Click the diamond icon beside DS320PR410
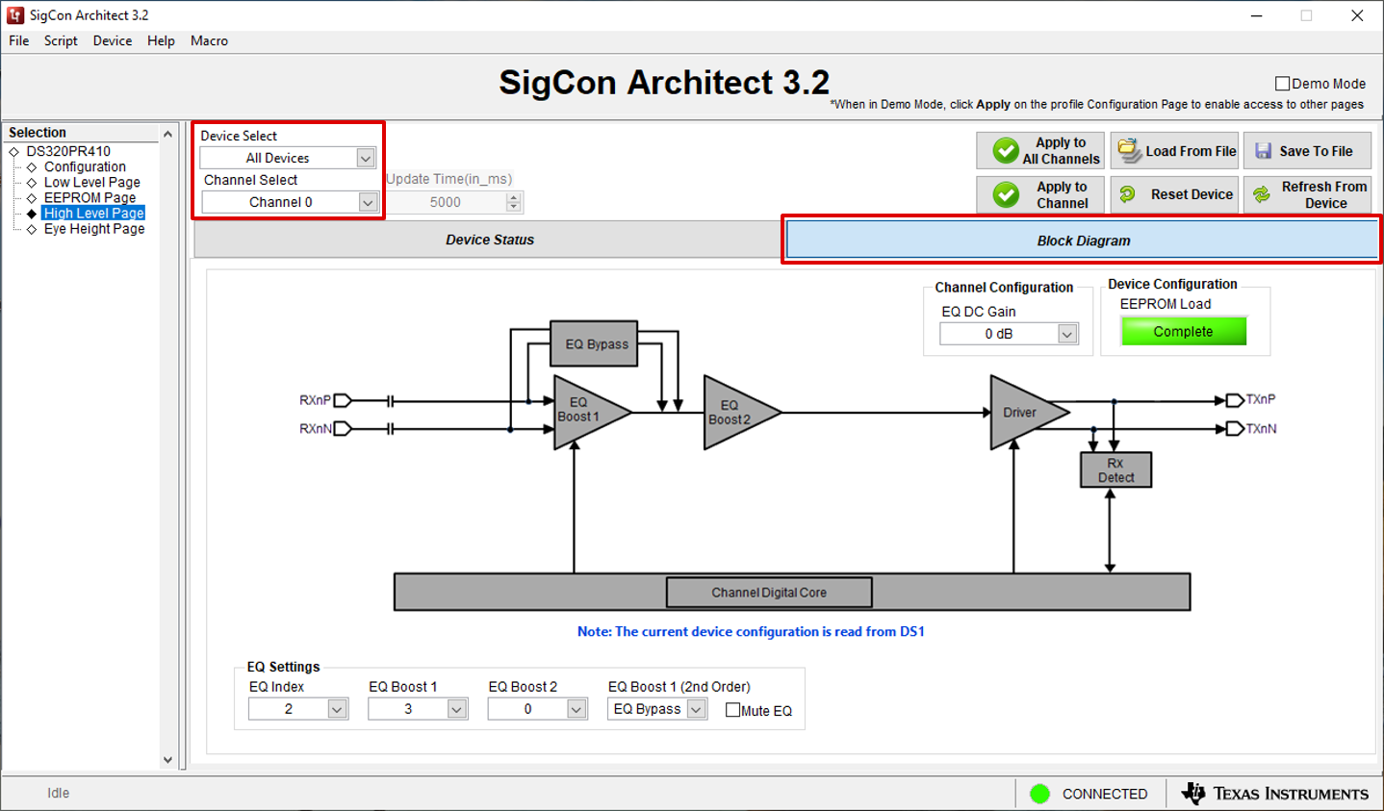The height and width of the screenshot is (811, 1384). pyautogui.click(x=13, y=151)
